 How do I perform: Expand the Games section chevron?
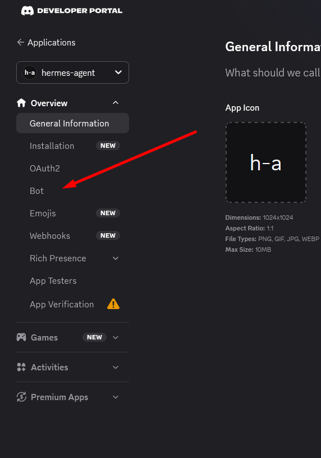pyautogui.click(x=116, y=337)
